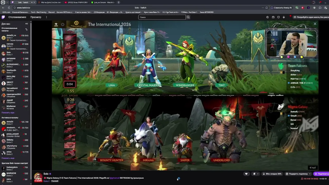
Task: Click the Solo streamer avatar below player
Action: (38, 177)
